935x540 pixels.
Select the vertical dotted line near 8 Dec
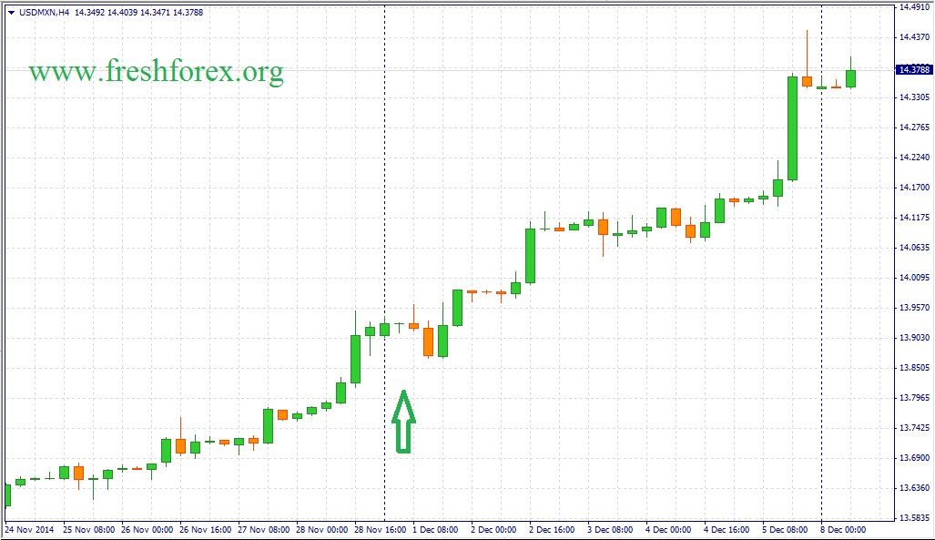[822, 273]
